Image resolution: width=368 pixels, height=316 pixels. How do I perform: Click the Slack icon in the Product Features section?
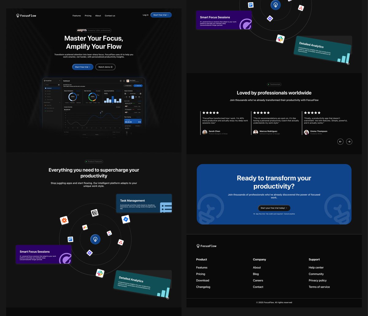click(100, 273)
